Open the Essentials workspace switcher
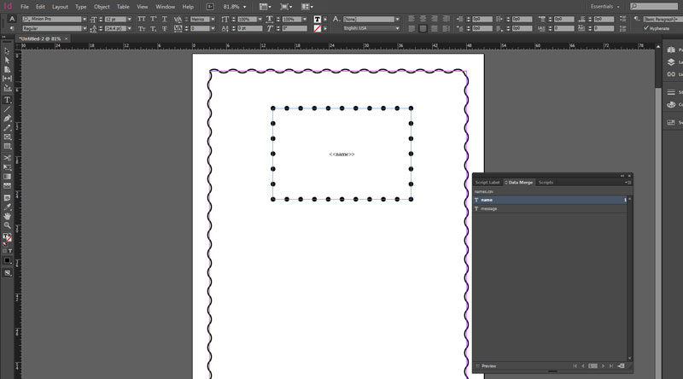Screen dimensions: 683x379 click(x=604, y=7)
